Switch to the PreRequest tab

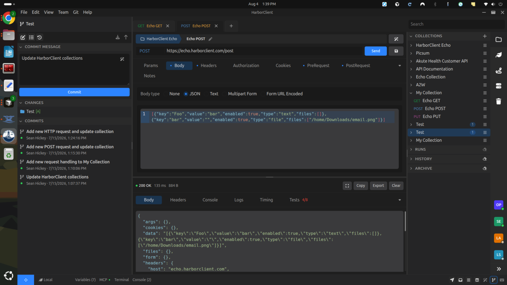[x=316, y=66]
